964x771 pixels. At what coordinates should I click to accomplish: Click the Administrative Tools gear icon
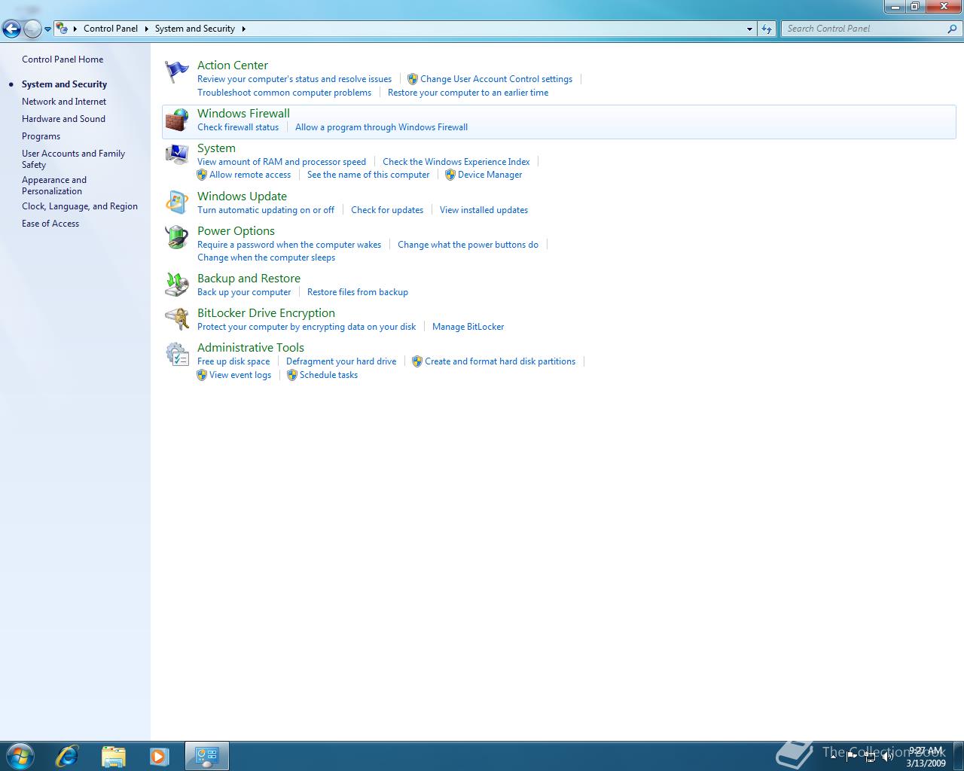pyautogui.click(x=177, y=354)
